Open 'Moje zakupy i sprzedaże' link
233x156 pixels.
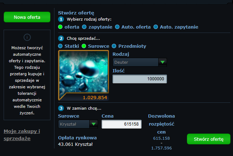[x=22, y=135]
